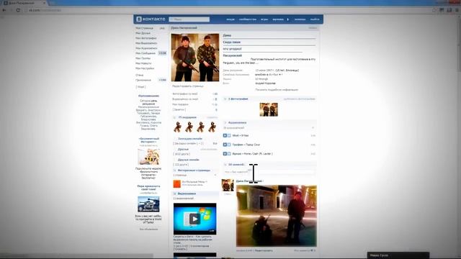Open audio list dropdown arrow at right
Viewport: 461px width, 259px height.
pyautogui.click(x=313, y=128)
